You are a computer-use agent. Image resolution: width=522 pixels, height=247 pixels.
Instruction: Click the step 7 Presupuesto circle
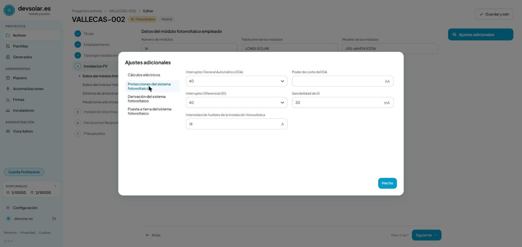coord(78,133)
